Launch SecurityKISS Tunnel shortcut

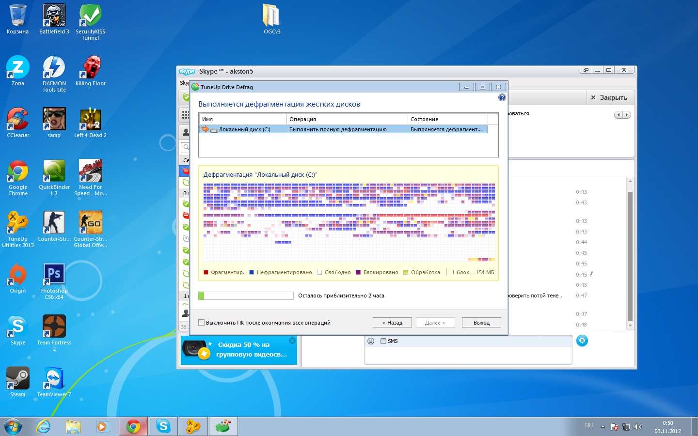click(90, 22)
